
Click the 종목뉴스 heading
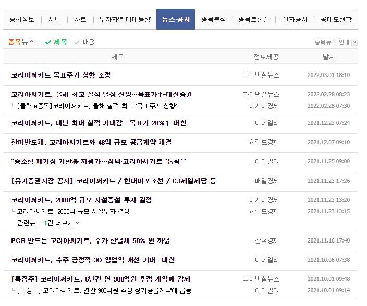21,42
